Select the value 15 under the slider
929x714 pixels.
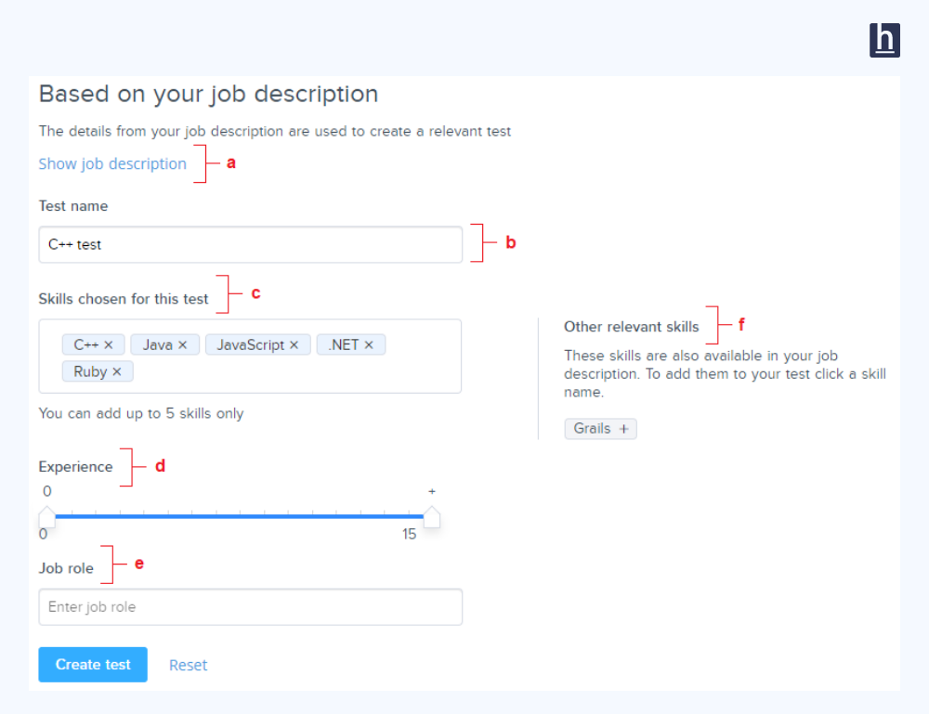tap(409, 534)
